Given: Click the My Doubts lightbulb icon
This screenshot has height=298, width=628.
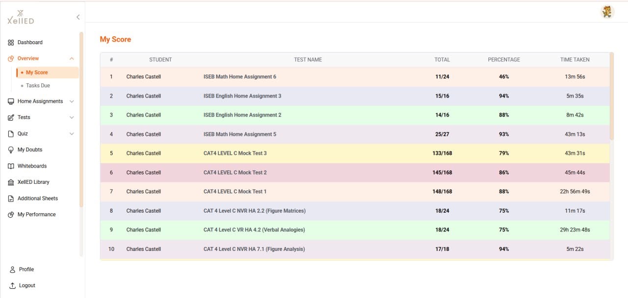Looking at the screenshot, I should [11, 150].
